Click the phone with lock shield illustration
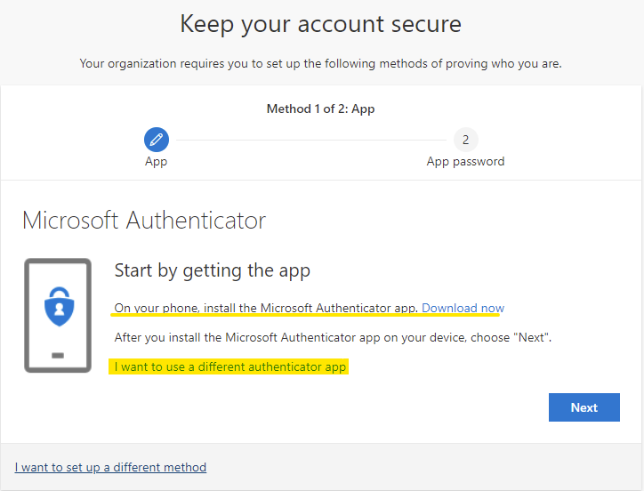This screenshot has width=644, height=491. tap(58, 315)
